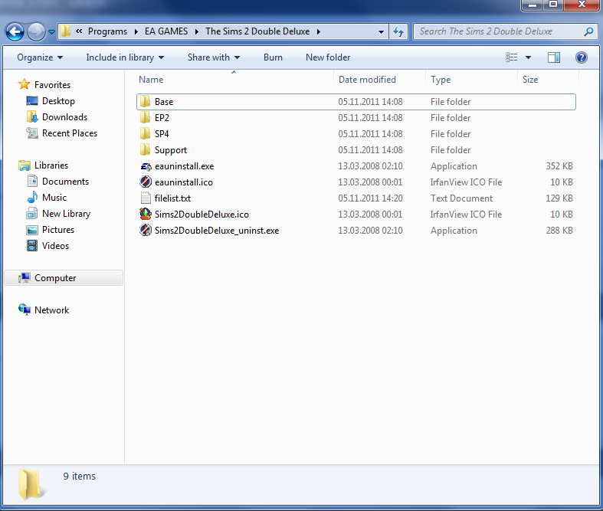
Task: Open the Organize dropdown menu
Action: coord(40,57)
